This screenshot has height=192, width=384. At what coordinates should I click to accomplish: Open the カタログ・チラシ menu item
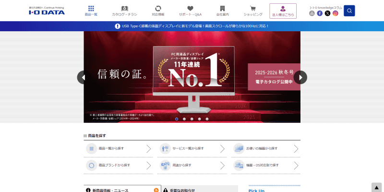[124, 11]
